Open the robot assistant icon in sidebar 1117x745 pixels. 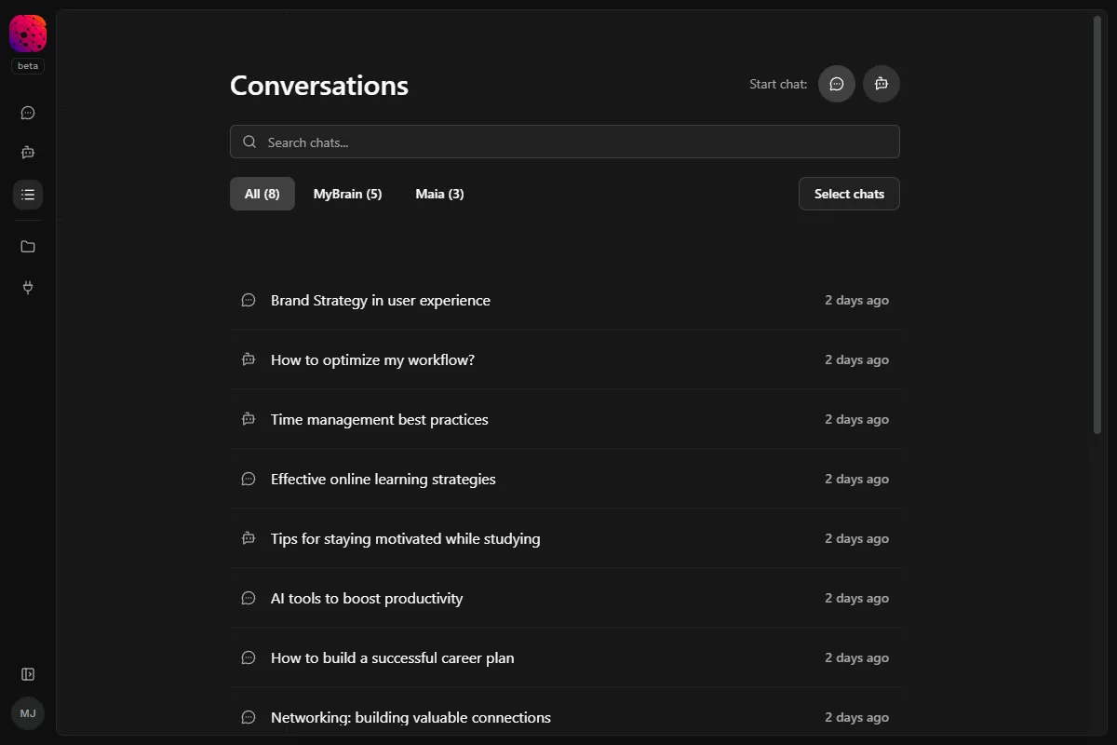pyautogui.click(x=28, y=152)
